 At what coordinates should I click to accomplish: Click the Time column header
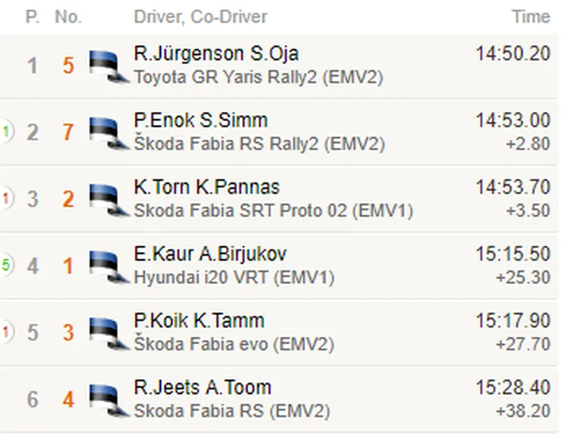pos(531,17)
